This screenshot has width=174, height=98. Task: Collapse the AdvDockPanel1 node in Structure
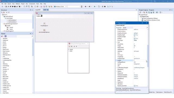[3, 16]
